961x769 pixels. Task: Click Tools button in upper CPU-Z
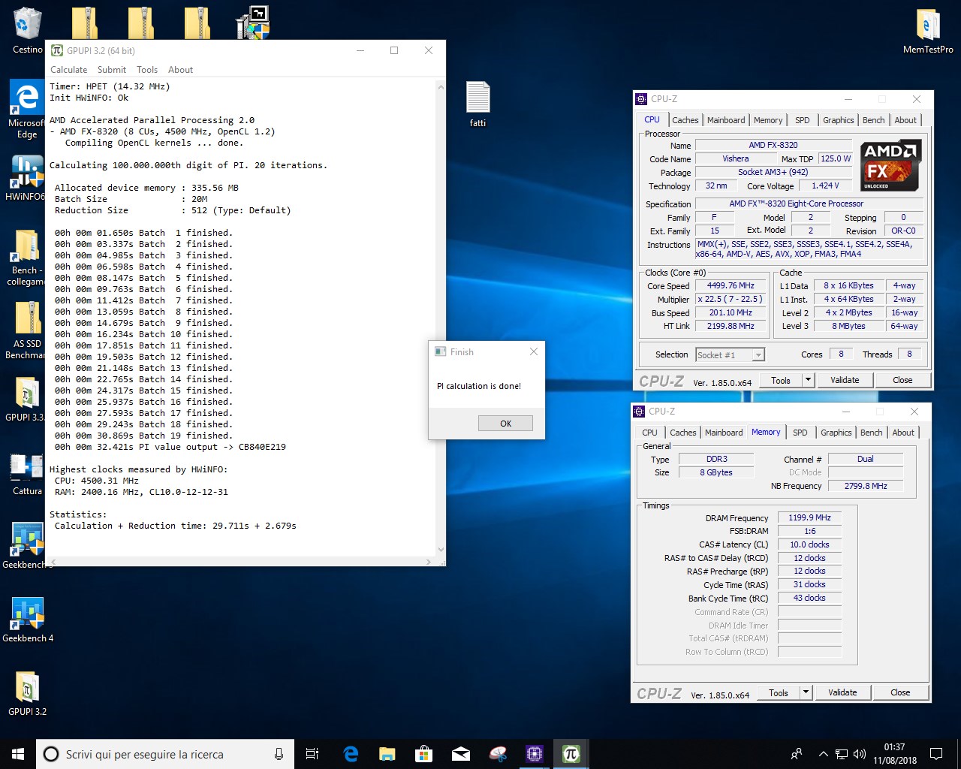[781, 380]
